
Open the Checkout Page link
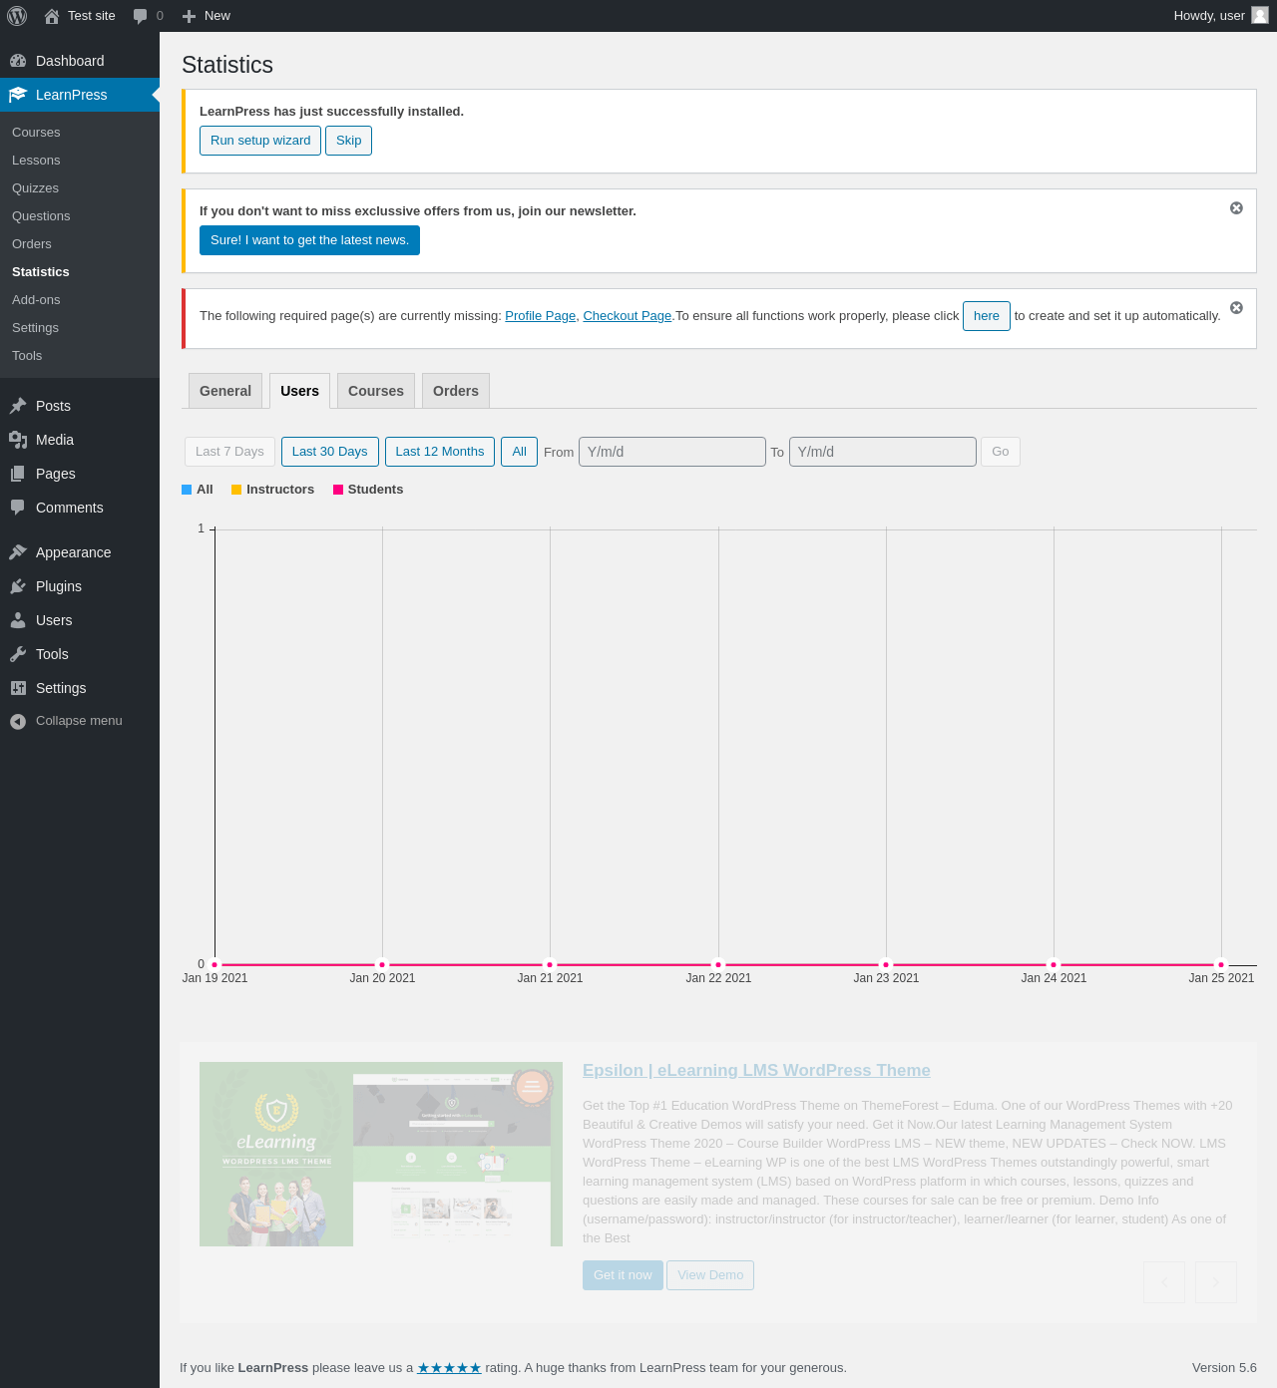click(x=627, y=316)
